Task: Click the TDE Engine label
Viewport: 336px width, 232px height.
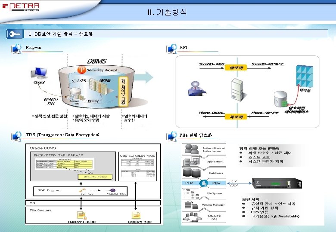Action: 49,190
